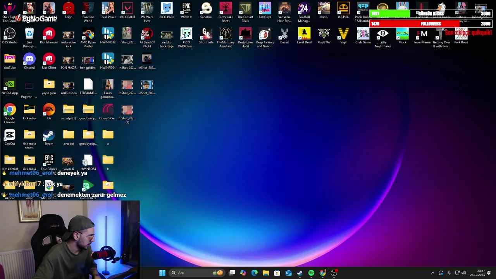Image resolution: width=496 pixels, height=279 pixels.
Task: Launch At Dead Of Night
Action: pyautogui.click(x=147, y=38)
